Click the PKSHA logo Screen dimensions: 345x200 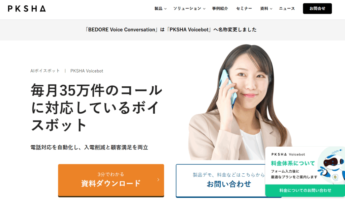click(27, 8)
